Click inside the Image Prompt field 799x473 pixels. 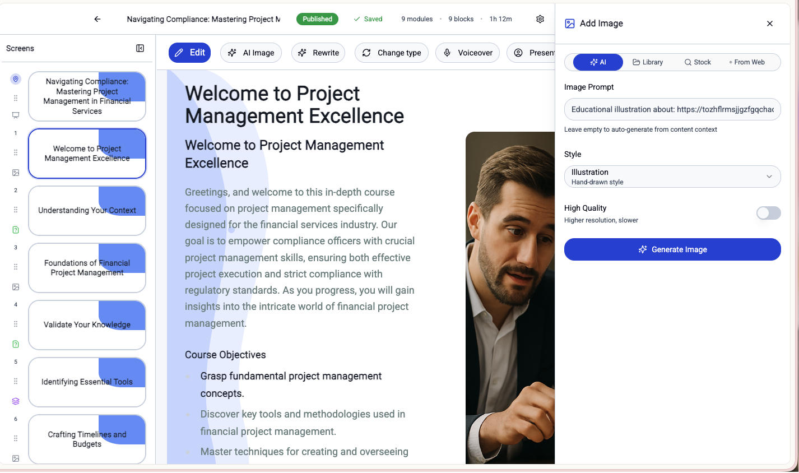pyautogui.click(x=672, y=109)
